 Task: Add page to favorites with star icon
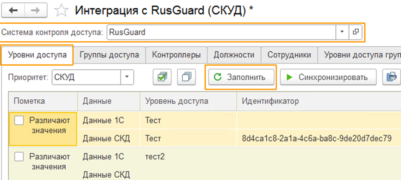click(62, 11)
